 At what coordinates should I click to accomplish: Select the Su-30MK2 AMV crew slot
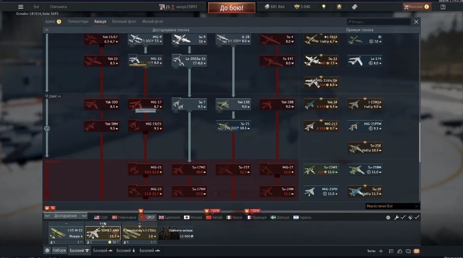(103, 233)
